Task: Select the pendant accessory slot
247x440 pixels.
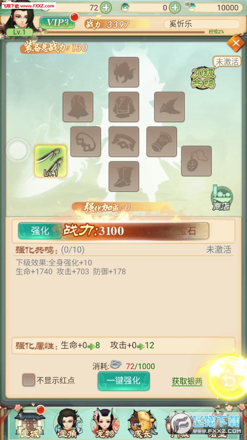Action: (x=196, y=161)
